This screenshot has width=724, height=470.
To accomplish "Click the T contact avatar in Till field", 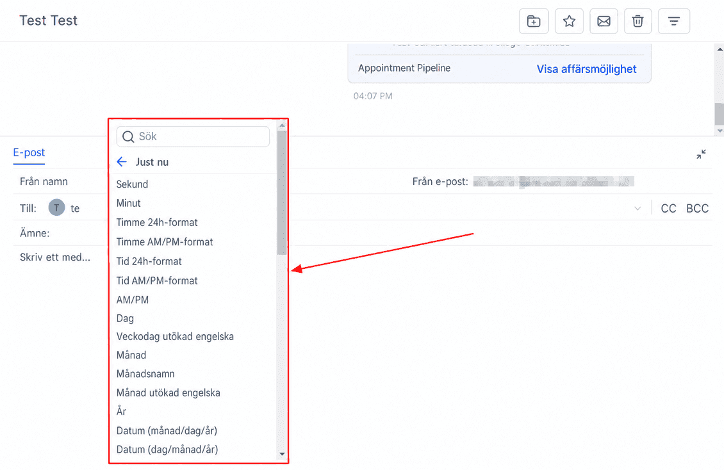I will (56, 207).
